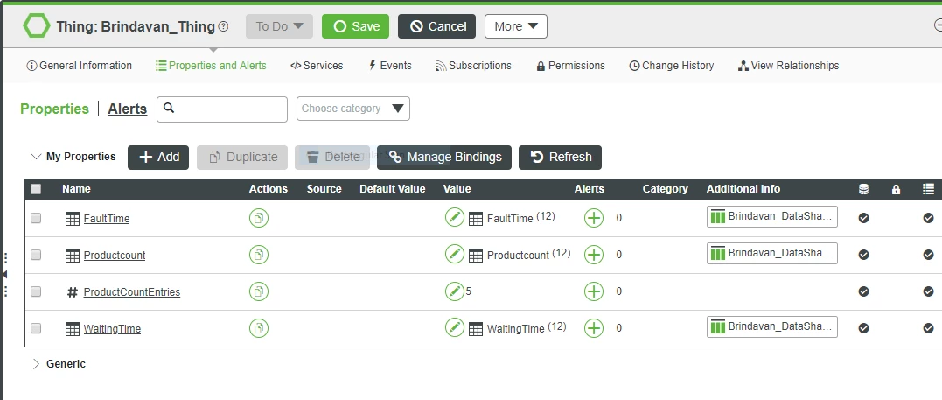This screenshot has width=942, height=400.
Task: Add alert to FaultTime property
Action: (594, 218)
